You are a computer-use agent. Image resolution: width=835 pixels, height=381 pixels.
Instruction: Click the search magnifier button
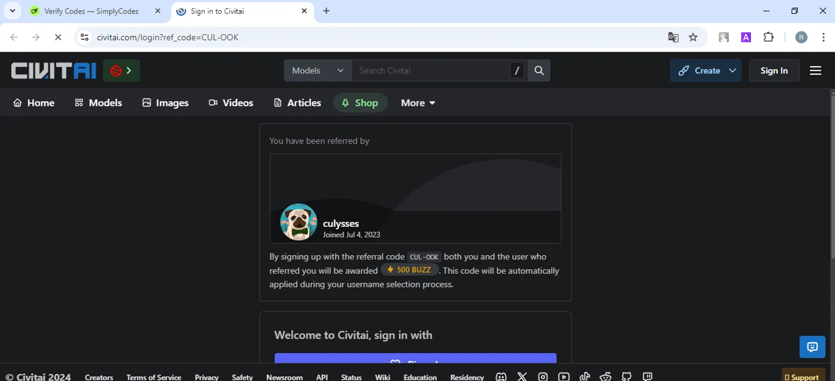pos(539,71)
